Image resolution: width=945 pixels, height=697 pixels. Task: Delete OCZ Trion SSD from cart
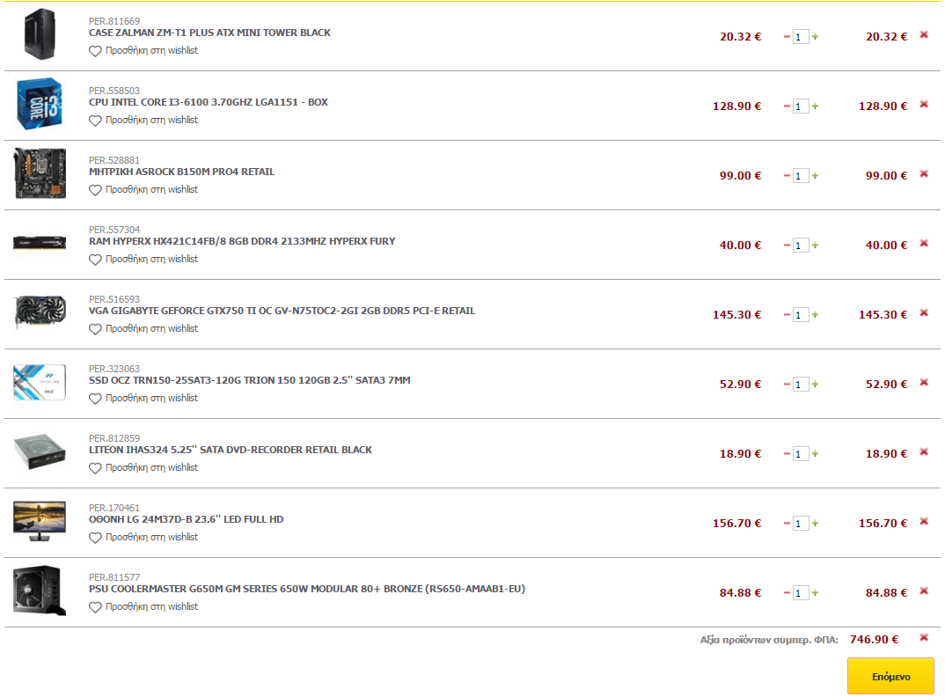coord(924,382)
